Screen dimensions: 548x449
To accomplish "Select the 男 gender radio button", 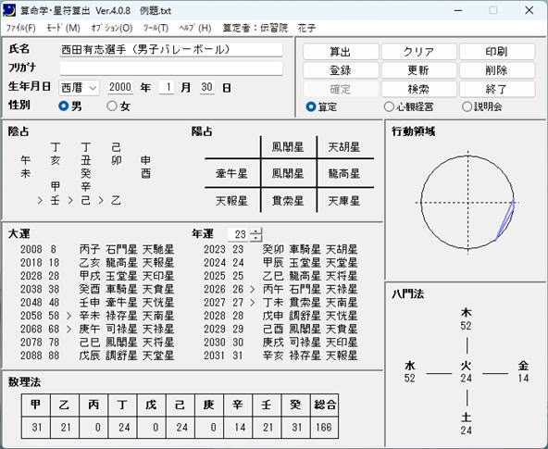I will (x=64, y=106).
